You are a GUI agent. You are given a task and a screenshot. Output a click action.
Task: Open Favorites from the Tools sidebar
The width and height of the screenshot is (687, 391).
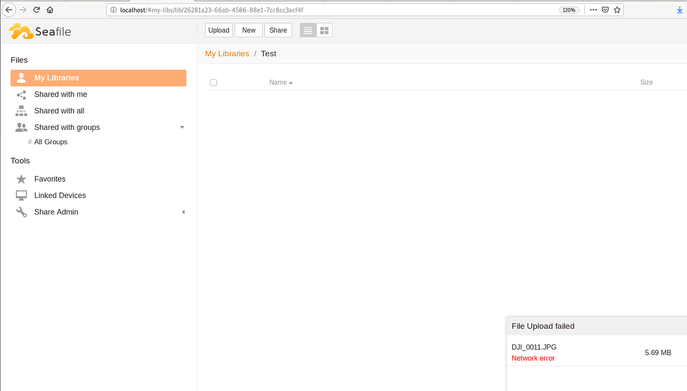tap(49, 179)
